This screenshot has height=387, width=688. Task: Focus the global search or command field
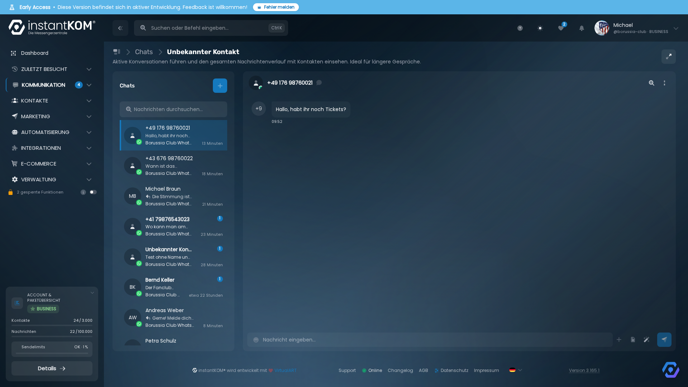(211, 28)
